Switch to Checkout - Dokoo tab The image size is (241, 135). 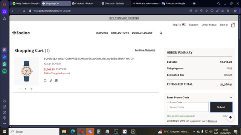[x=86, y=3]
